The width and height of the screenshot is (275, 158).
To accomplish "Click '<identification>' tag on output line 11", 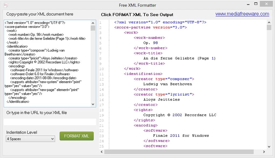I will click(143, 74).
